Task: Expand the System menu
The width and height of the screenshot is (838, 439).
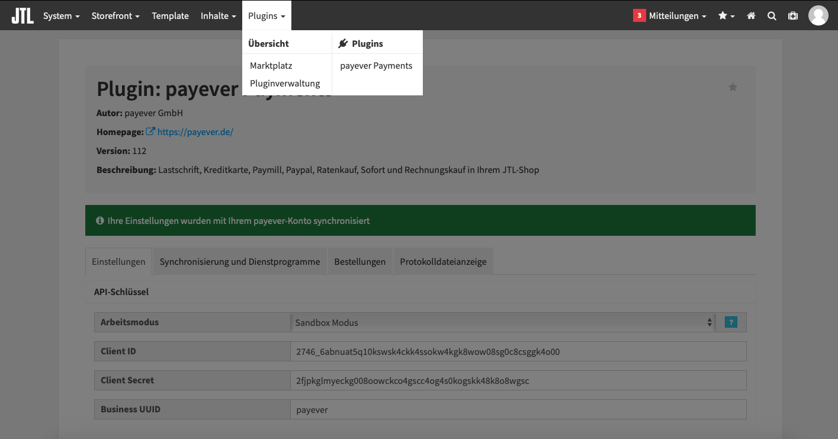Action: pyautogui.click(x=61, y=16)
